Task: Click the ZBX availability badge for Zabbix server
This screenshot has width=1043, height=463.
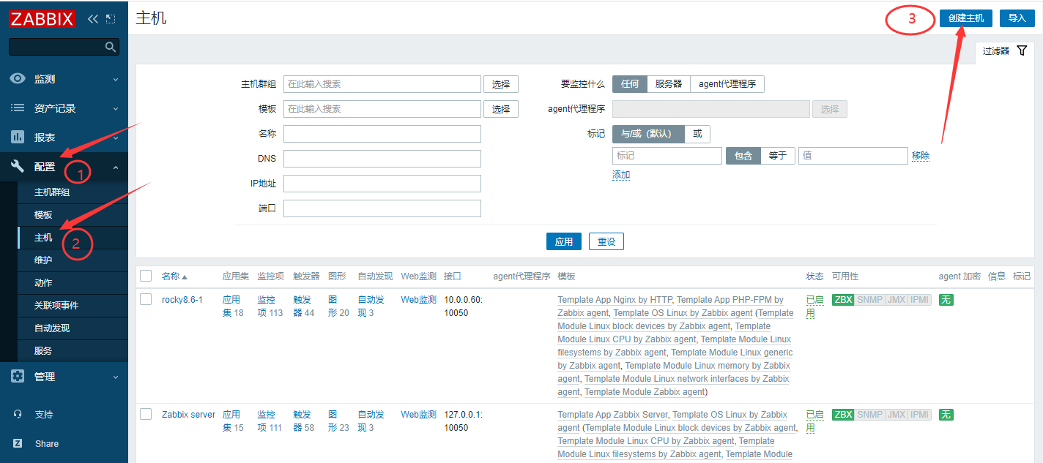Action: tap(843, 415)
